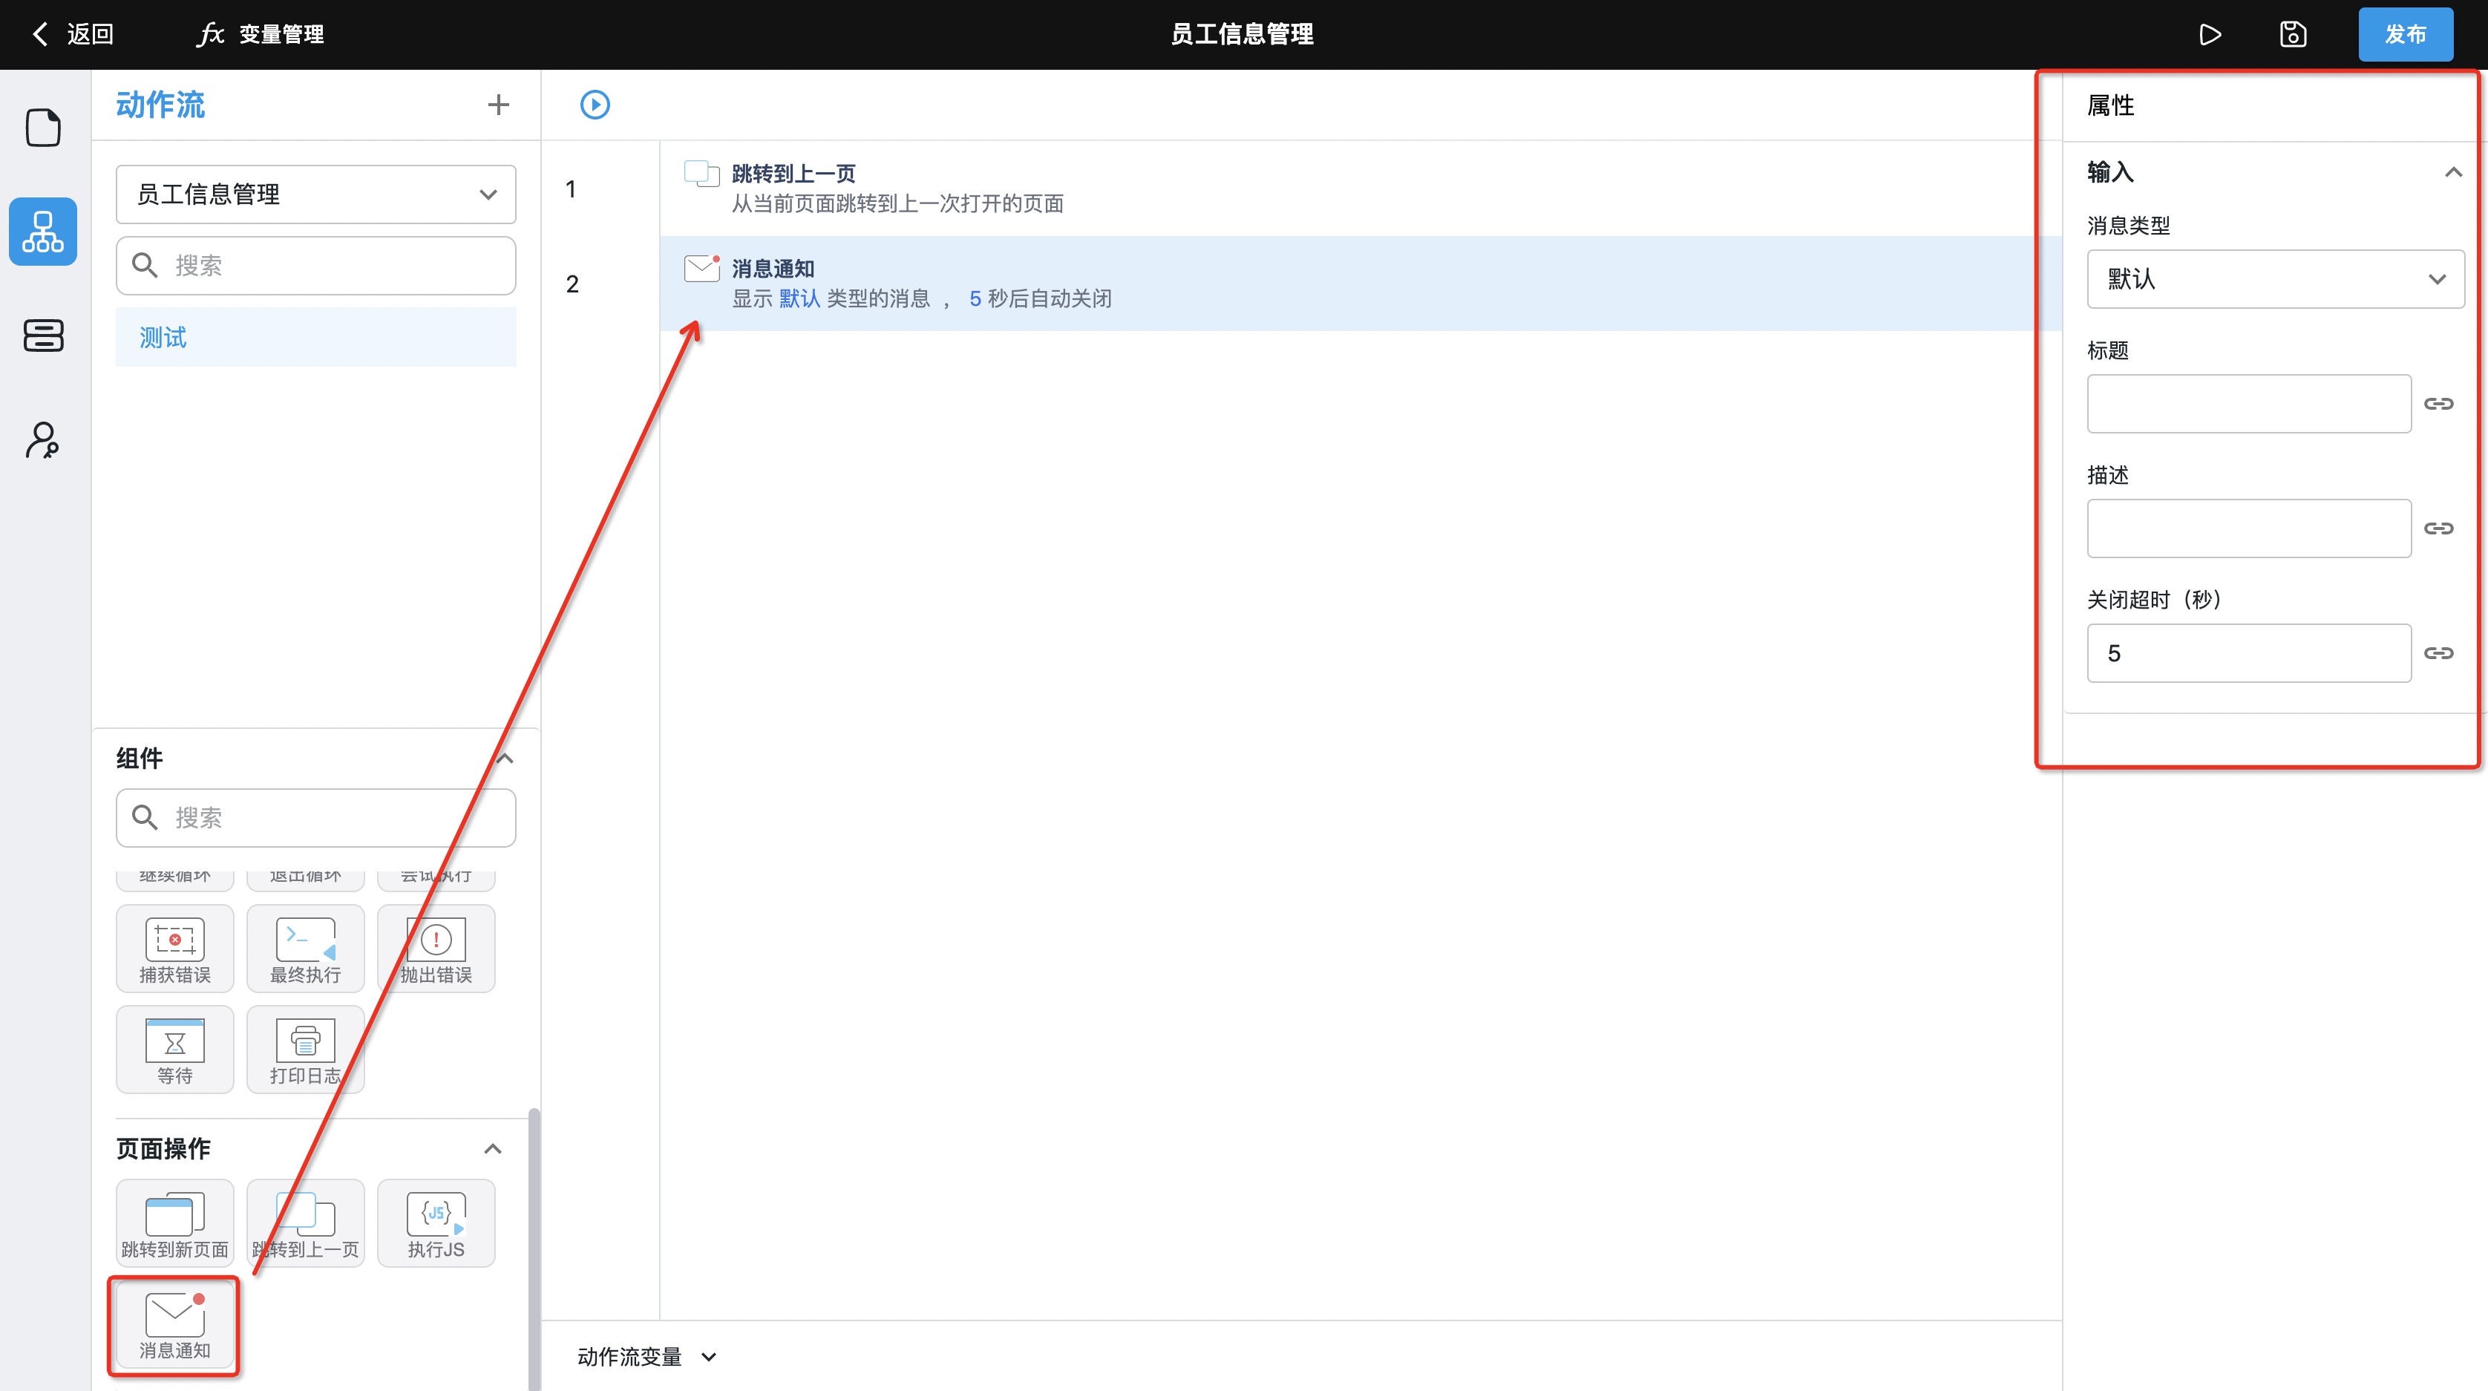Open the pages icon in left sidebar
Screen dimensions: 2488x1391
[x=44, y=128]
